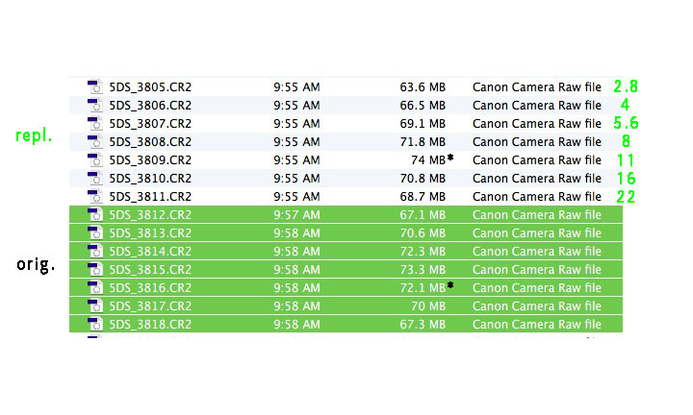693x415 pixels.
Task: Select the file 5DS_3810.CR2
Action: pyautogui.click(x=346, y=178)
